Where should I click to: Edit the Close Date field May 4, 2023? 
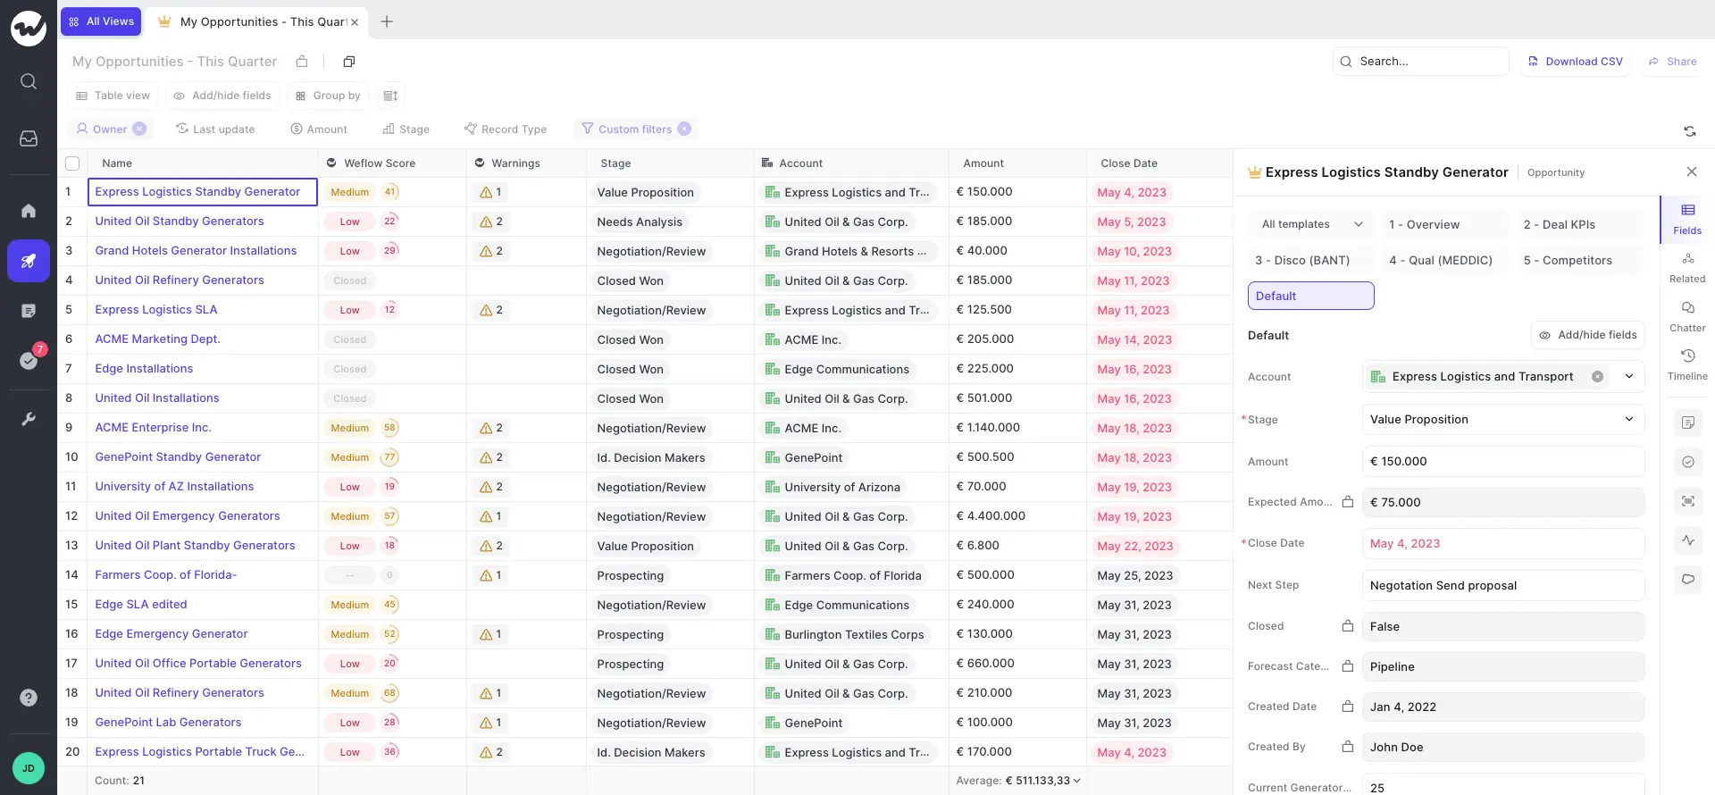point(1502,544)
